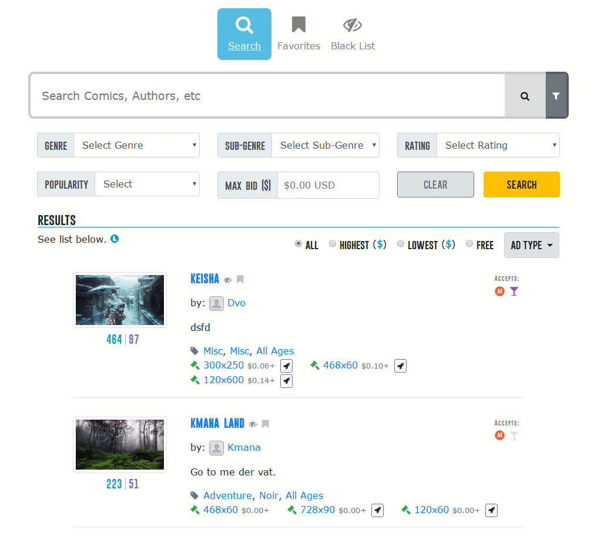Switch to the Black List tab
This screenshot has width=594, height=536.
[353, 34]
